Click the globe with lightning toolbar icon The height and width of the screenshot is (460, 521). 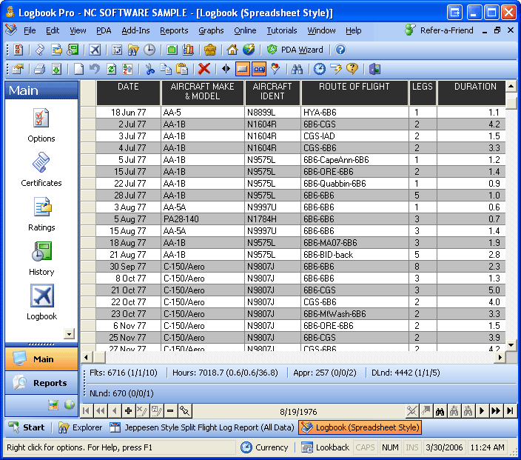point(249,50)
